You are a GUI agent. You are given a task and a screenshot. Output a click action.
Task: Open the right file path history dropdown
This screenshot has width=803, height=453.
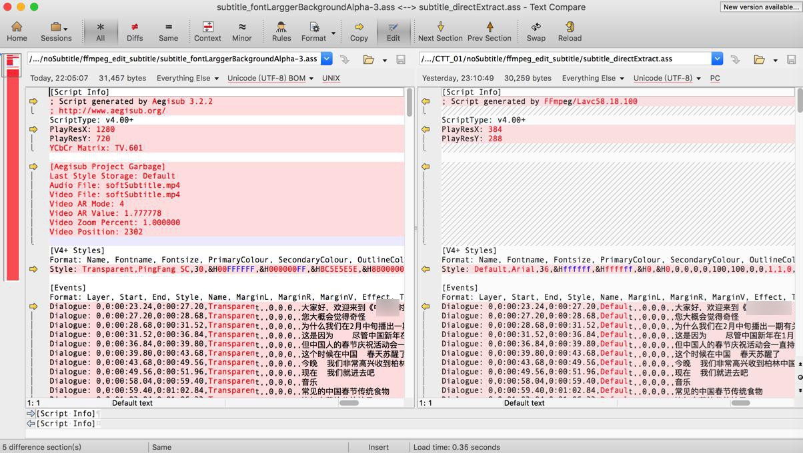(717, 59)
